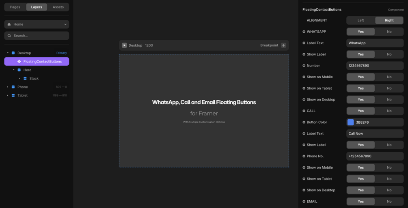Screen dimensions: 408x208
Task: Set EMAIL to No
Action: [x=389, y=201]
